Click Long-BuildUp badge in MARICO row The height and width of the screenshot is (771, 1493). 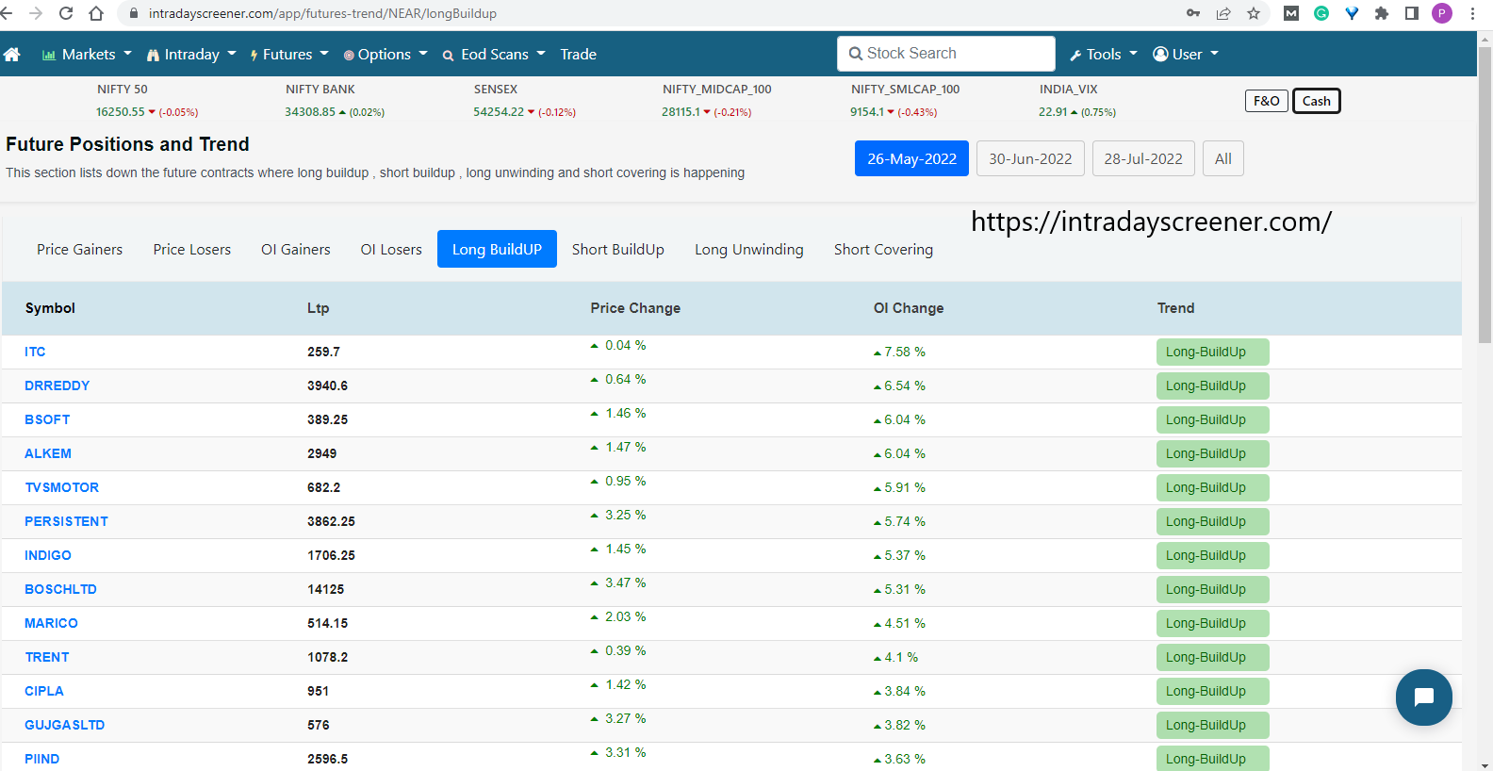(1212, 623)
